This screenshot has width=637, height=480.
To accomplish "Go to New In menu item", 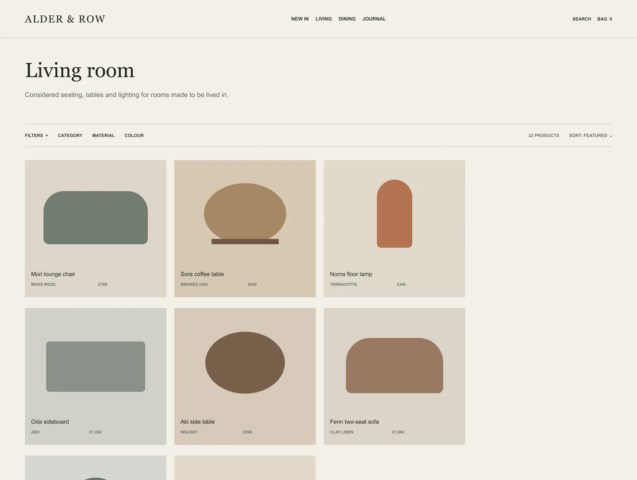I will 300,19.
